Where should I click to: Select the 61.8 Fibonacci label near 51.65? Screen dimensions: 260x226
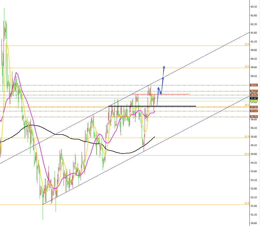[247, 203]
